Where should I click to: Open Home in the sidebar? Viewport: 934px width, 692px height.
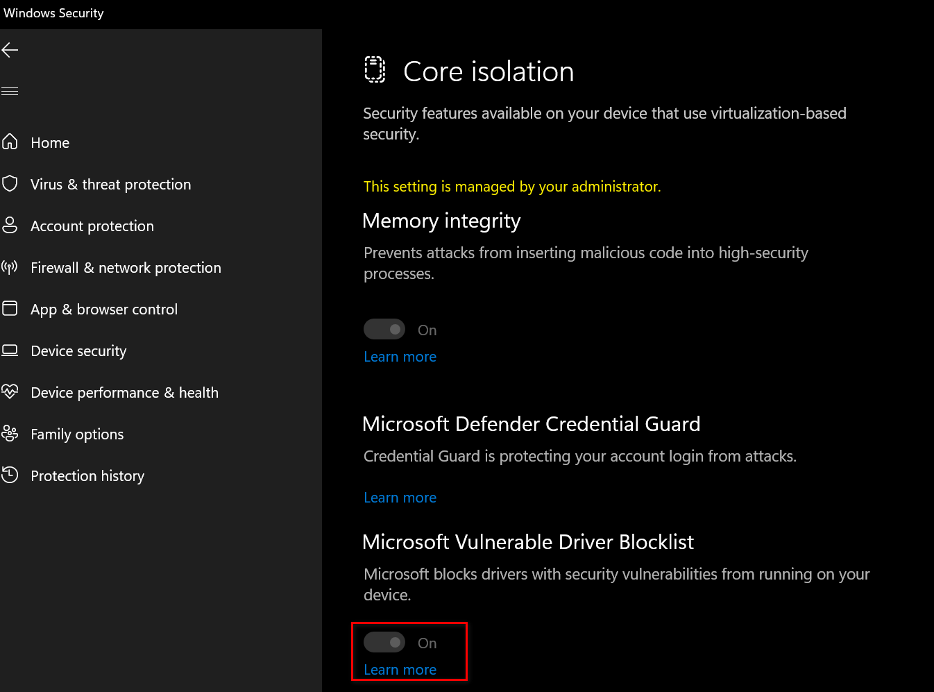coord(50,143)
